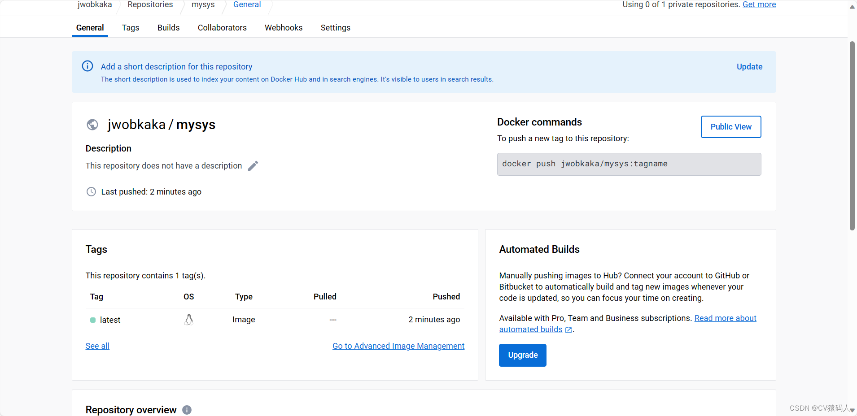Click the docker push command box
Image resolution: width=857 pixels, height=416 pixels.
click(629, 164)
